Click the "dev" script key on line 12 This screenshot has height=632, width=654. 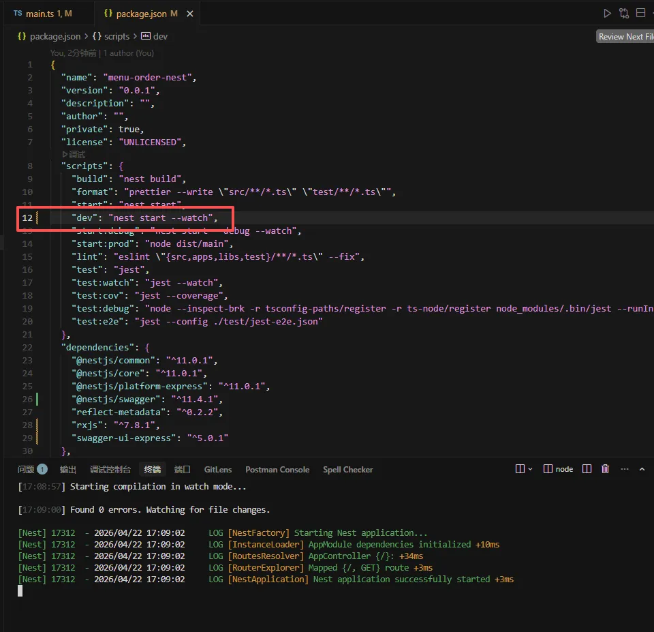(84, 217)
